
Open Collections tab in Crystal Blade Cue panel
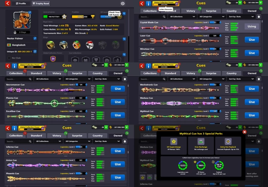coord(150,11)
